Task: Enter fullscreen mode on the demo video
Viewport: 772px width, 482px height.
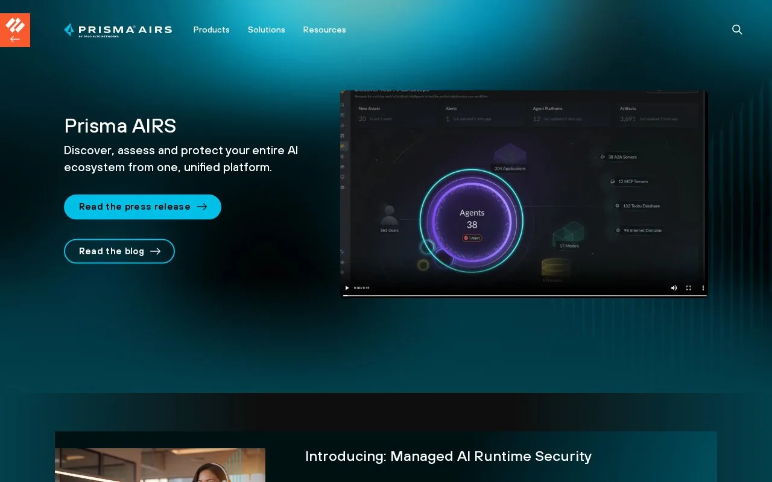Action: 689,288
